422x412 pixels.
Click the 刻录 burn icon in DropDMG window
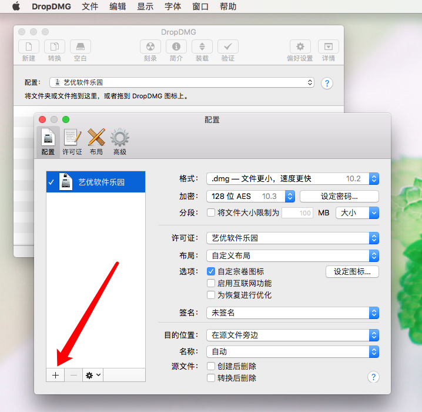pos(150,46)
